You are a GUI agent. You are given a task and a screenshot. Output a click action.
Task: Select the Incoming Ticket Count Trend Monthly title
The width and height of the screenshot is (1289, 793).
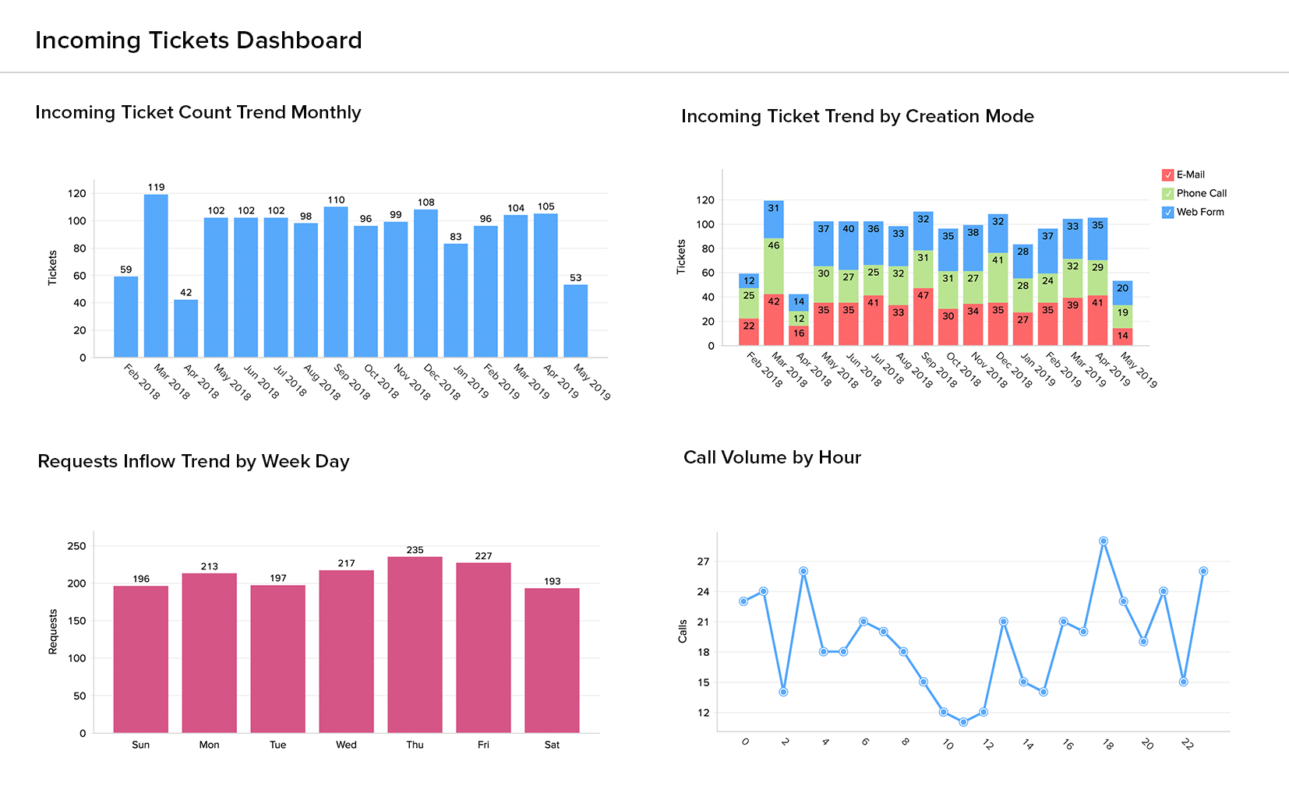click(x=198, y=113)
